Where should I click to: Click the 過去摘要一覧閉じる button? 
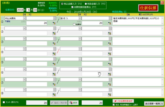click(154, 104)
